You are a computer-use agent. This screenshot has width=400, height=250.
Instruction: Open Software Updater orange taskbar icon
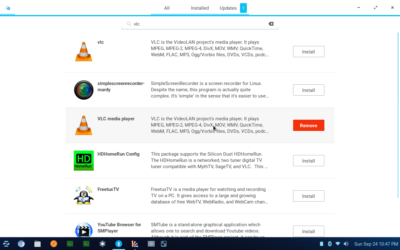(54, 244)
